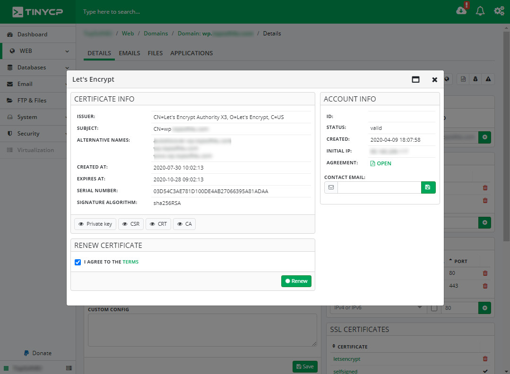Open the Email sidebar section
This screenshot has width=510, height=374.
(33, 84)
